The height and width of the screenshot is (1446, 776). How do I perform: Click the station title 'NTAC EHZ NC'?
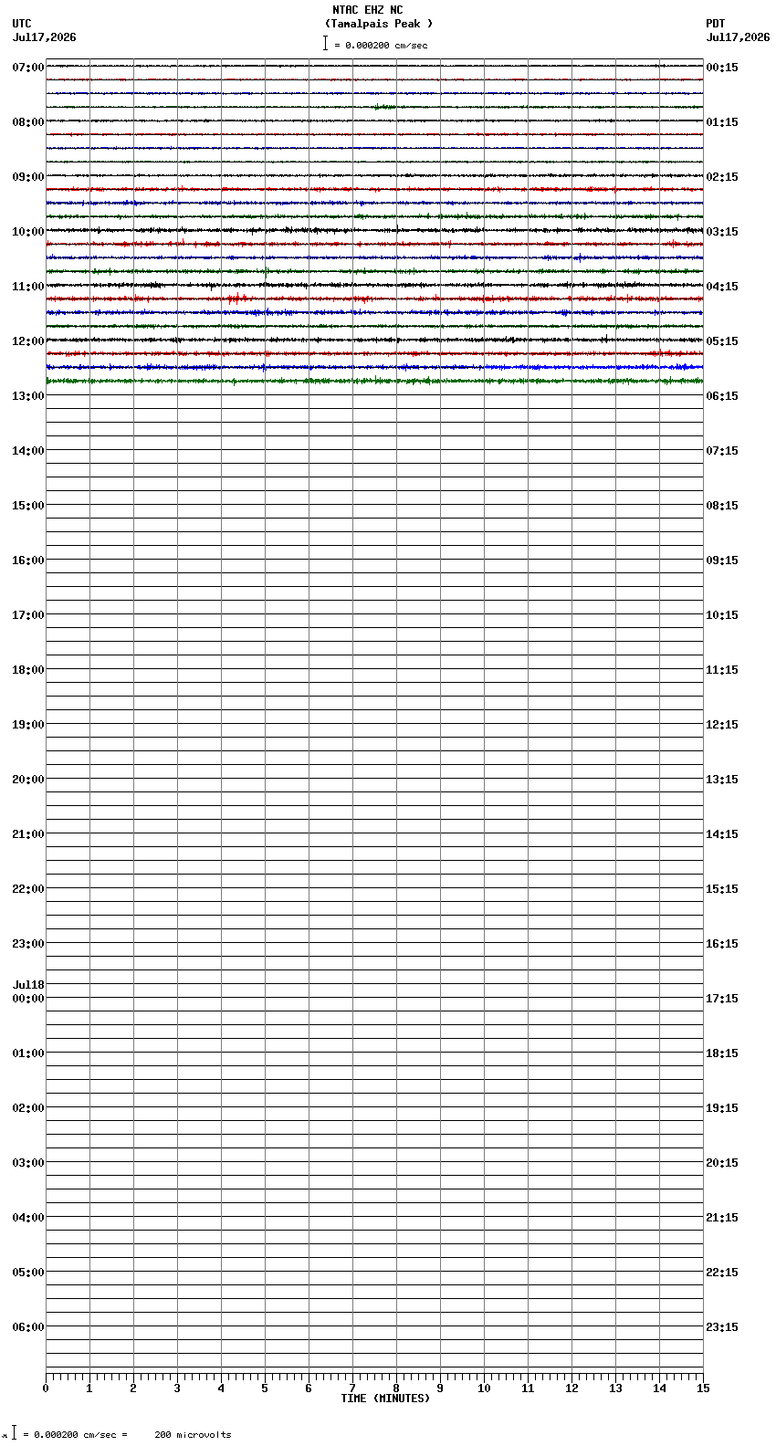tap(368, 10)
